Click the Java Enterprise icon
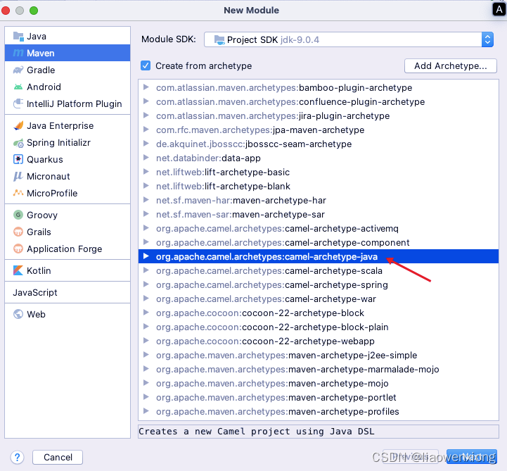The image size is (507, 471). (18, 125)
